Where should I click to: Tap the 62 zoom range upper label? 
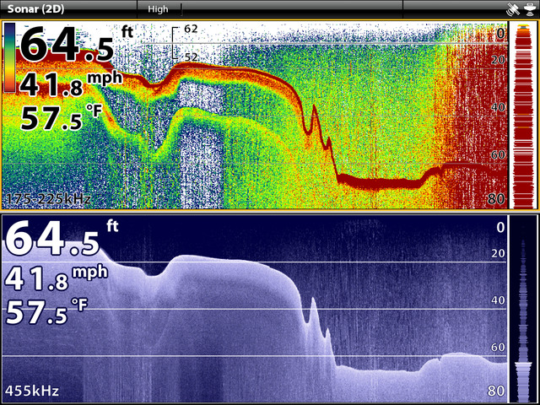pyautogui.click(x=191, y=29)
